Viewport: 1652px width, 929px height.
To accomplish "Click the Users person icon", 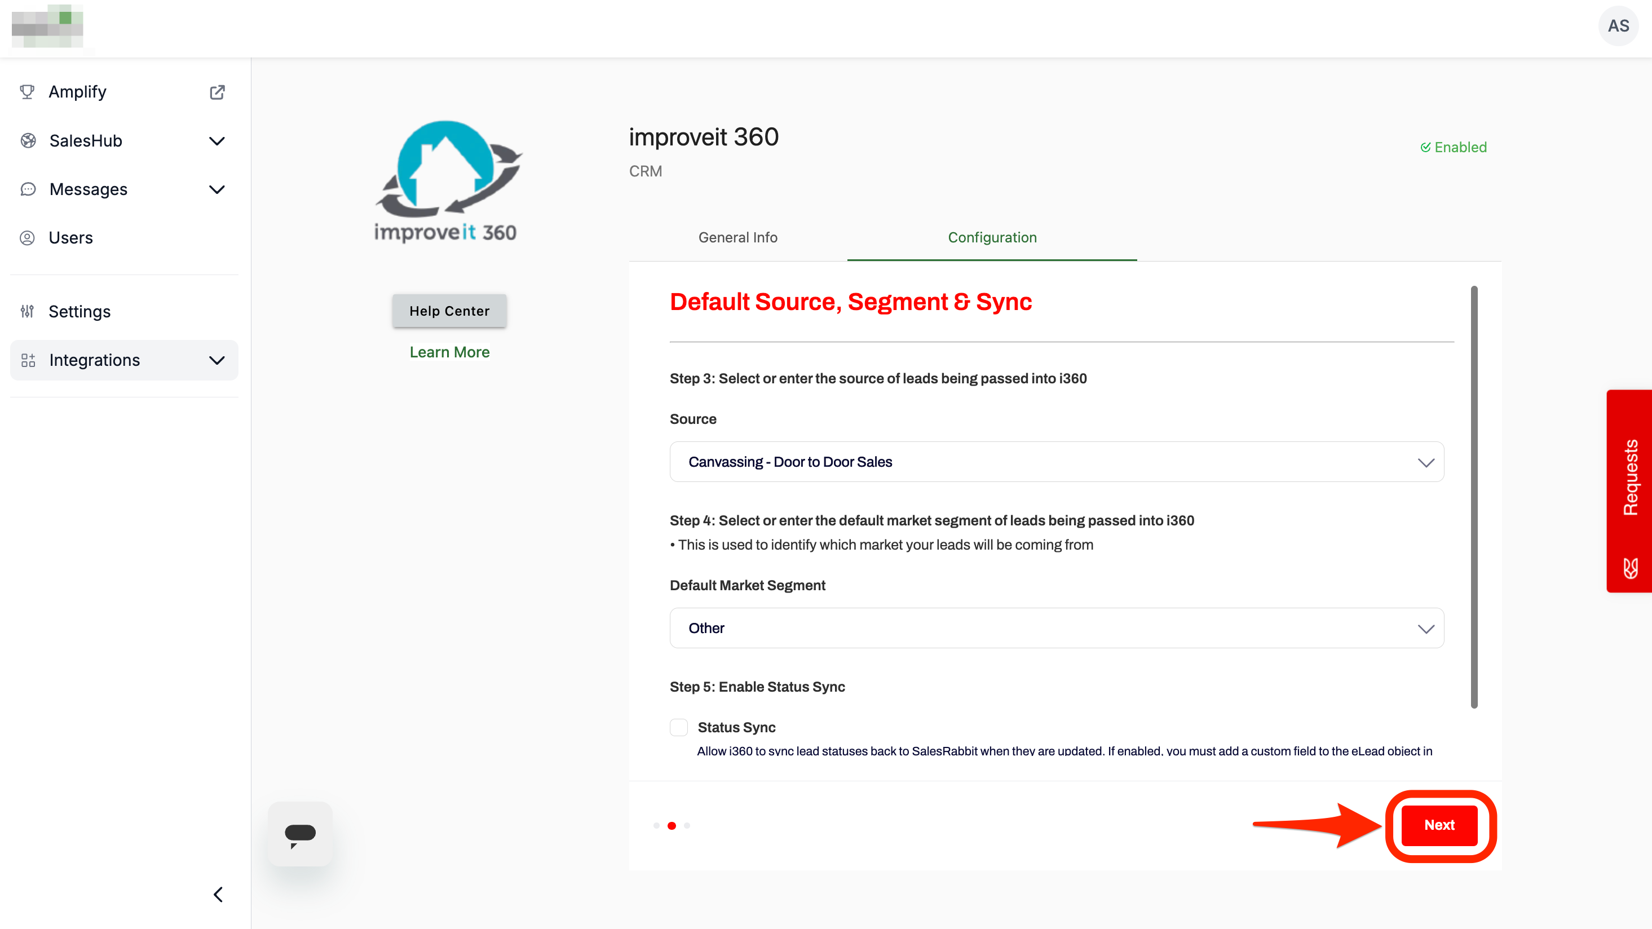I will 27,238.
